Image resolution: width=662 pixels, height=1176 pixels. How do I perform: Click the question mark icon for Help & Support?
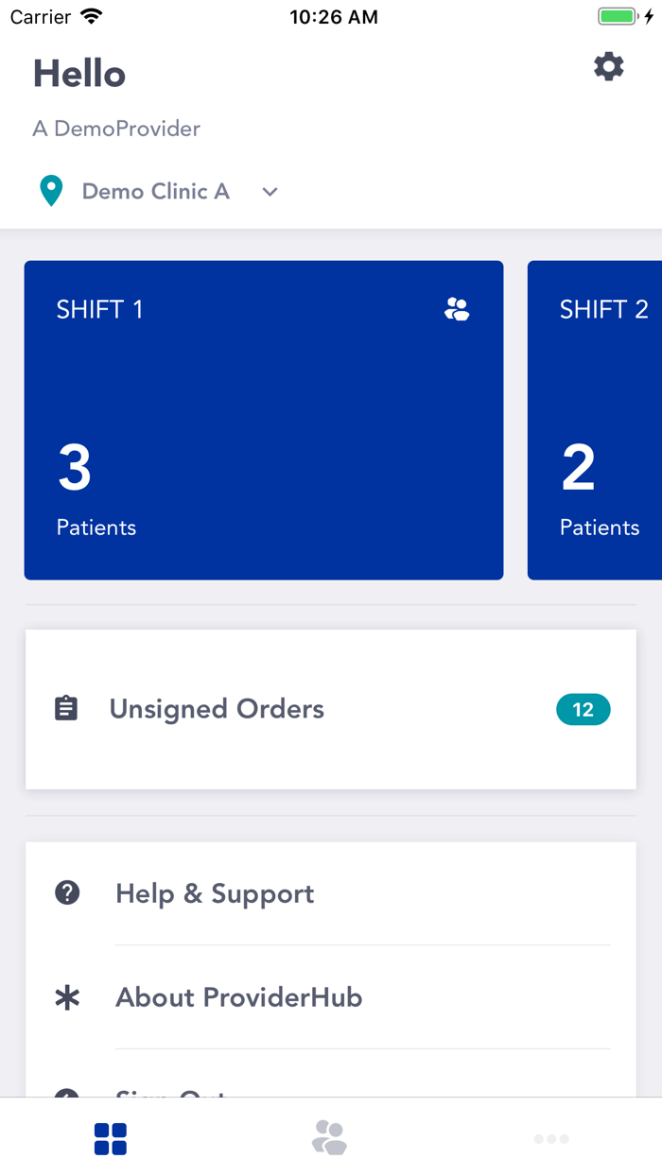point(67,891)
